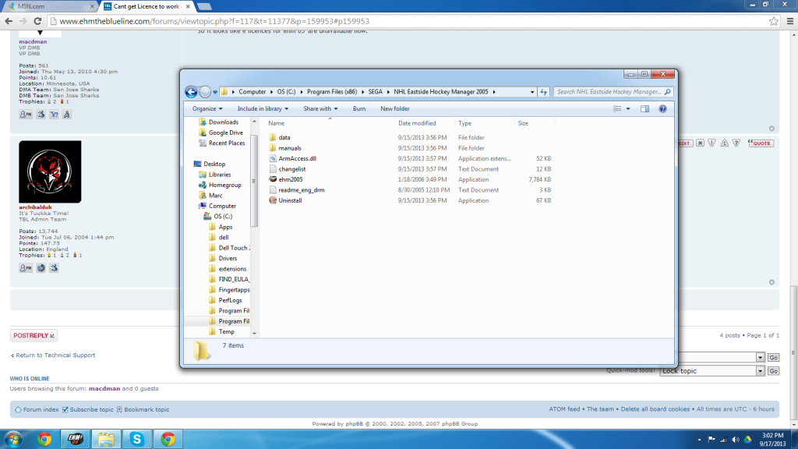Click Go next to Lock topic

[x=774, y=371]
